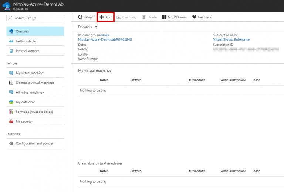Open the Visual Studio Enterprise subscription link
Viewport: 284px width, 192px height.
[x=231, y=39]
